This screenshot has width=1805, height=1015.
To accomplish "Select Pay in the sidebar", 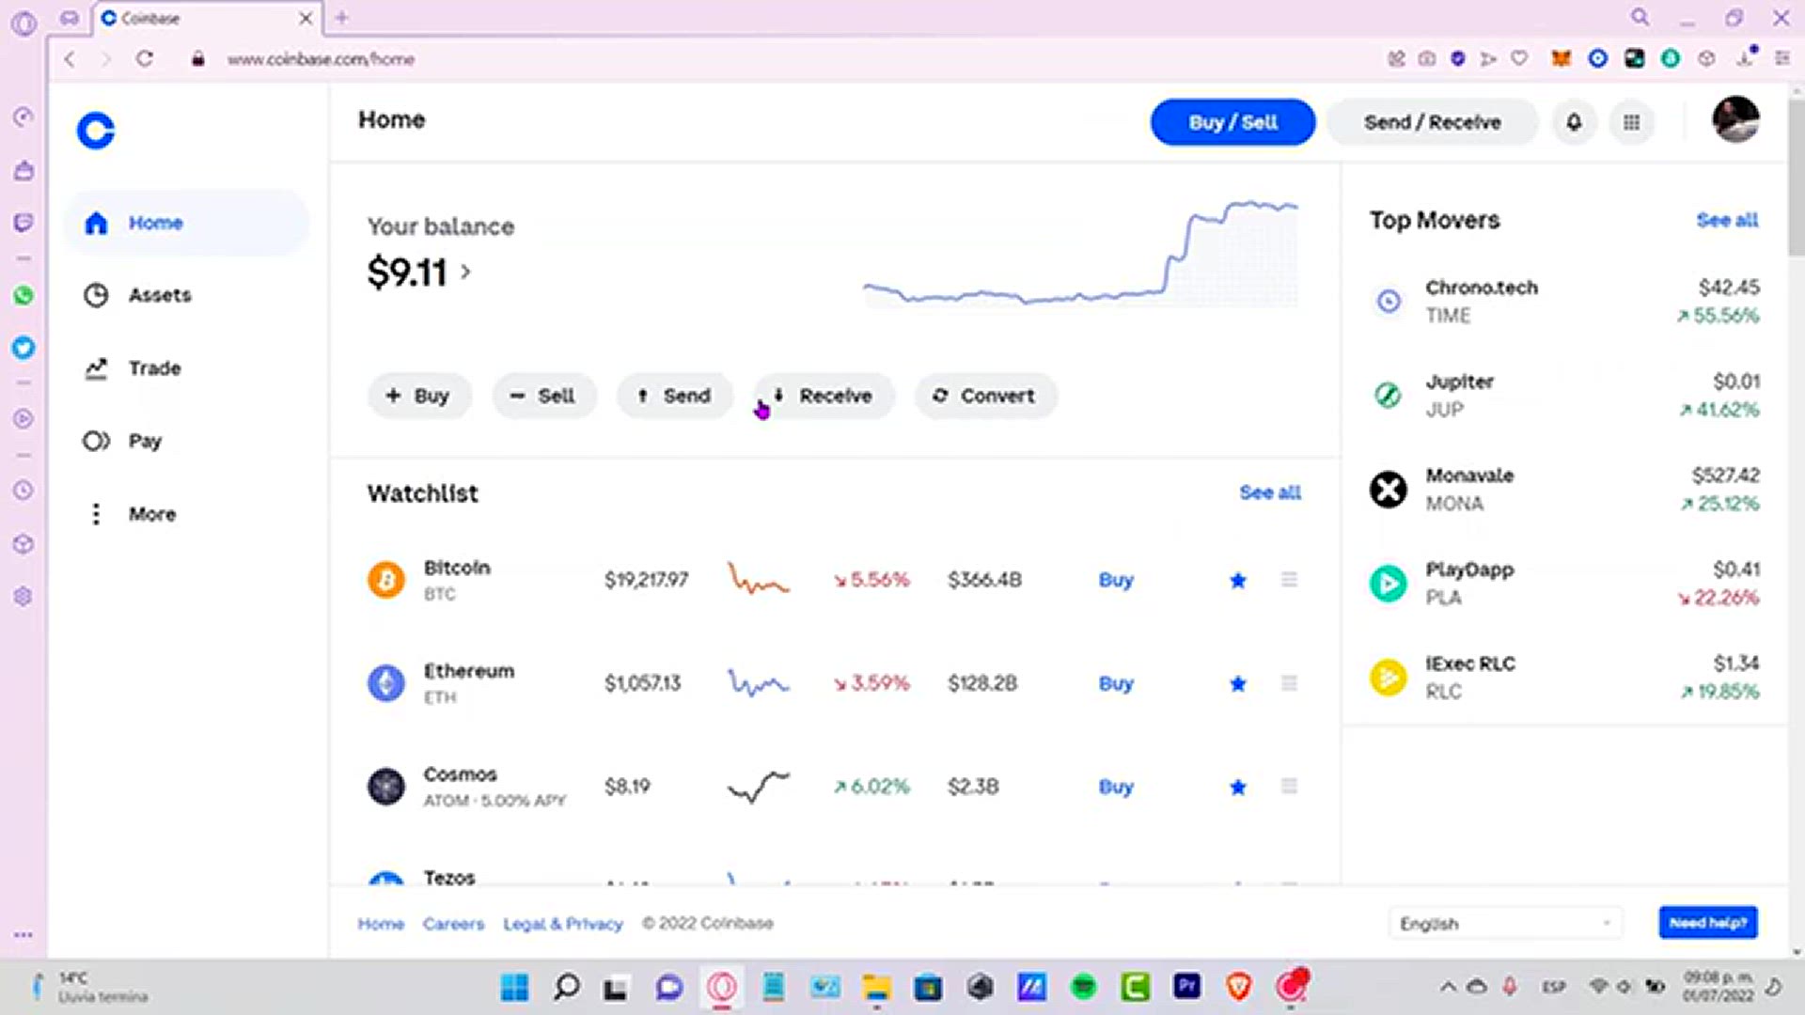I will pos(186,441).
